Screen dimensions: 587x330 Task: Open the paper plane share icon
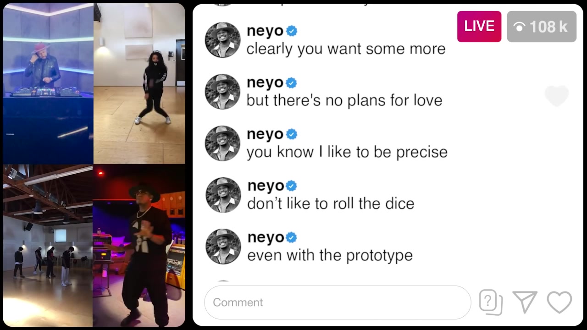525,302
